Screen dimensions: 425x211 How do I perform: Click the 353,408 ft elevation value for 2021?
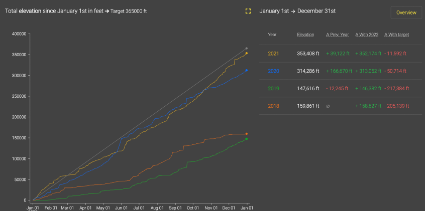pos(308,53)
